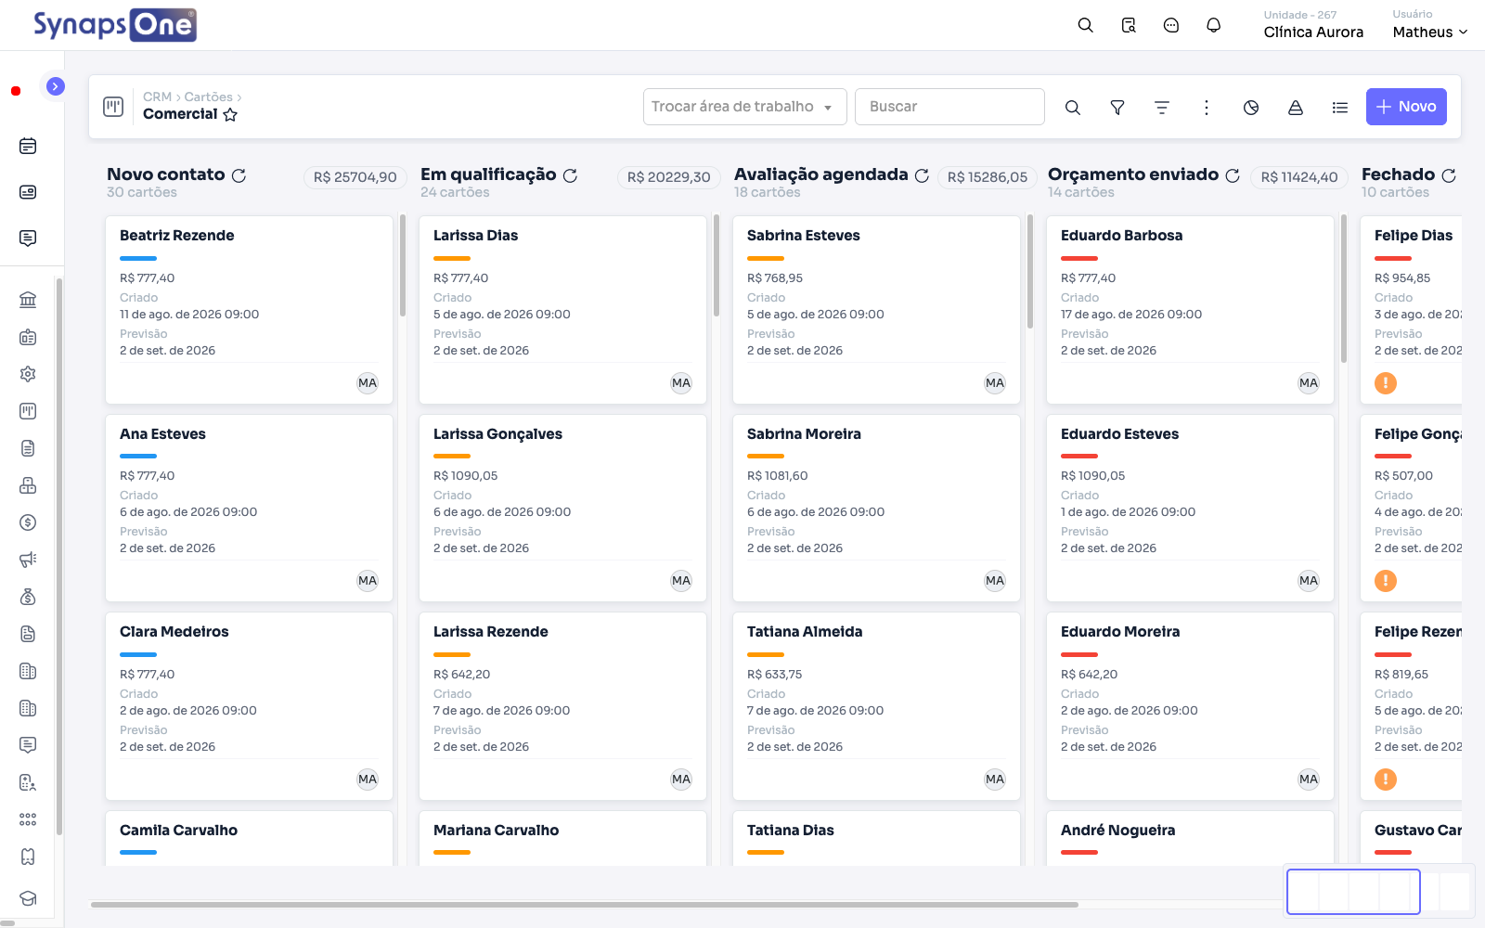Open the dollar coin icon in sidebar

(x=28, y=522)
